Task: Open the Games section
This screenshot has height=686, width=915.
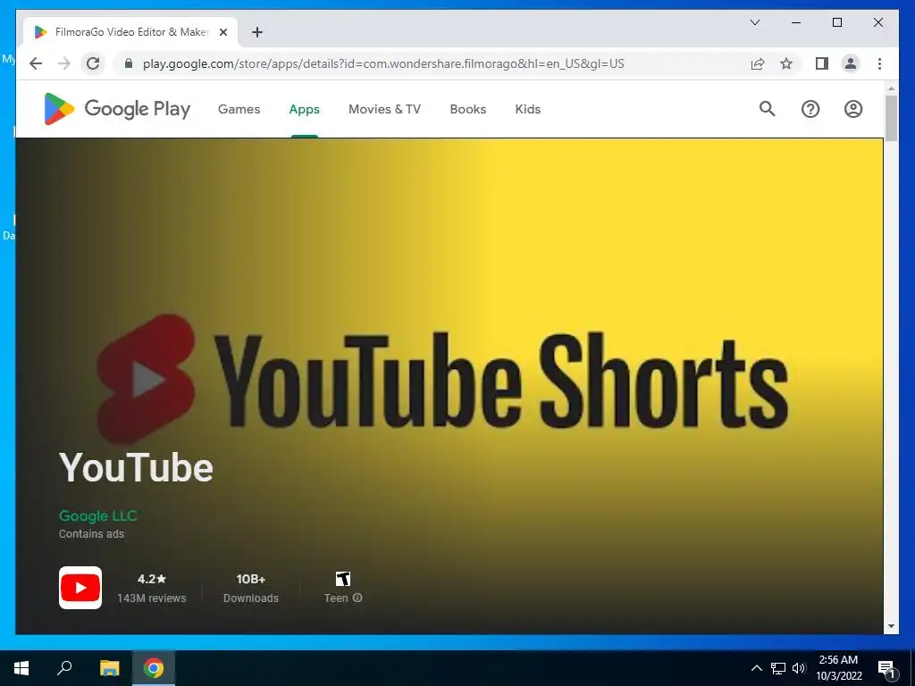Action: click(239, 109)
